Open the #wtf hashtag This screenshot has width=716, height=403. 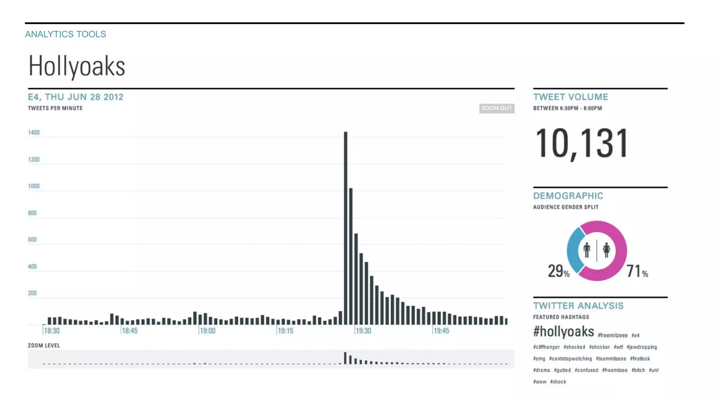pyautogui.click(x=618, y=347)
